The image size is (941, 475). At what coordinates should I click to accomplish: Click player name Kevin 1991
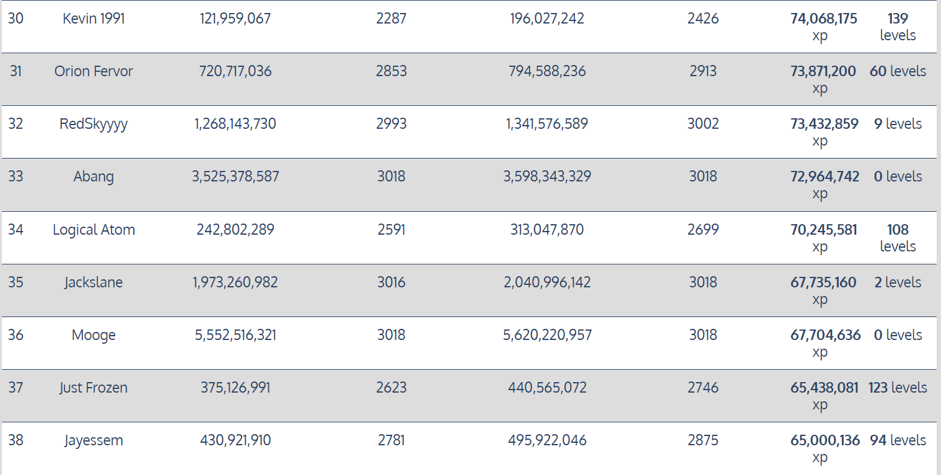click(x=94, y=19)
